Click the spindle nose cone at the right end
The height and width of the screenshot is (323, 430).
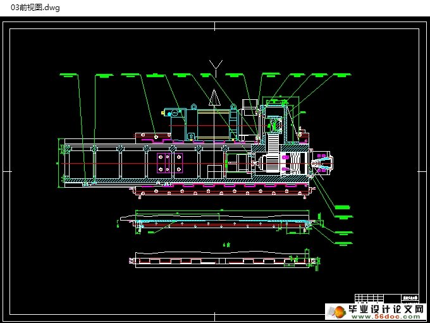(323, 163)
